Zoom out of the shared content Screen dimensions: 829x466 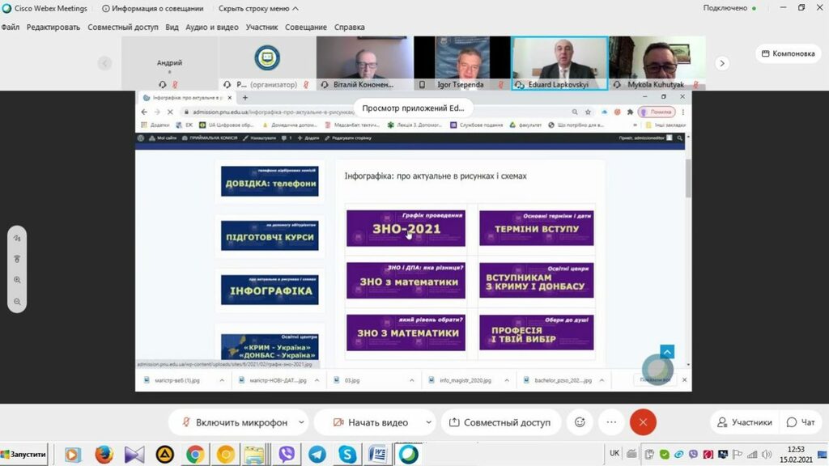(x=17, y=301)
